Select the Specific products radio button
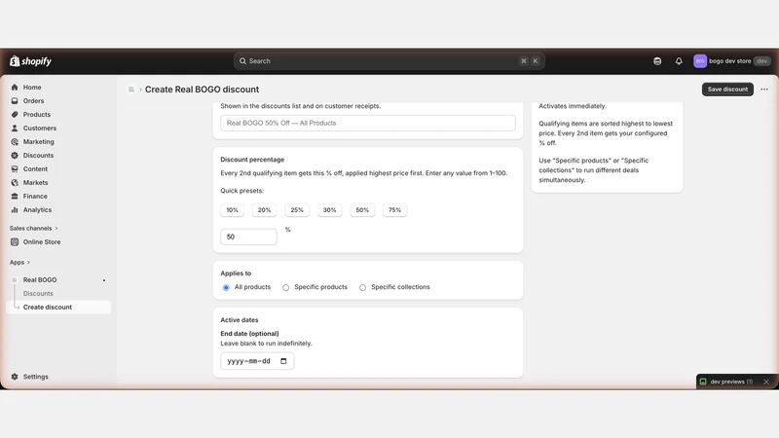 click(x=285, y=287)
